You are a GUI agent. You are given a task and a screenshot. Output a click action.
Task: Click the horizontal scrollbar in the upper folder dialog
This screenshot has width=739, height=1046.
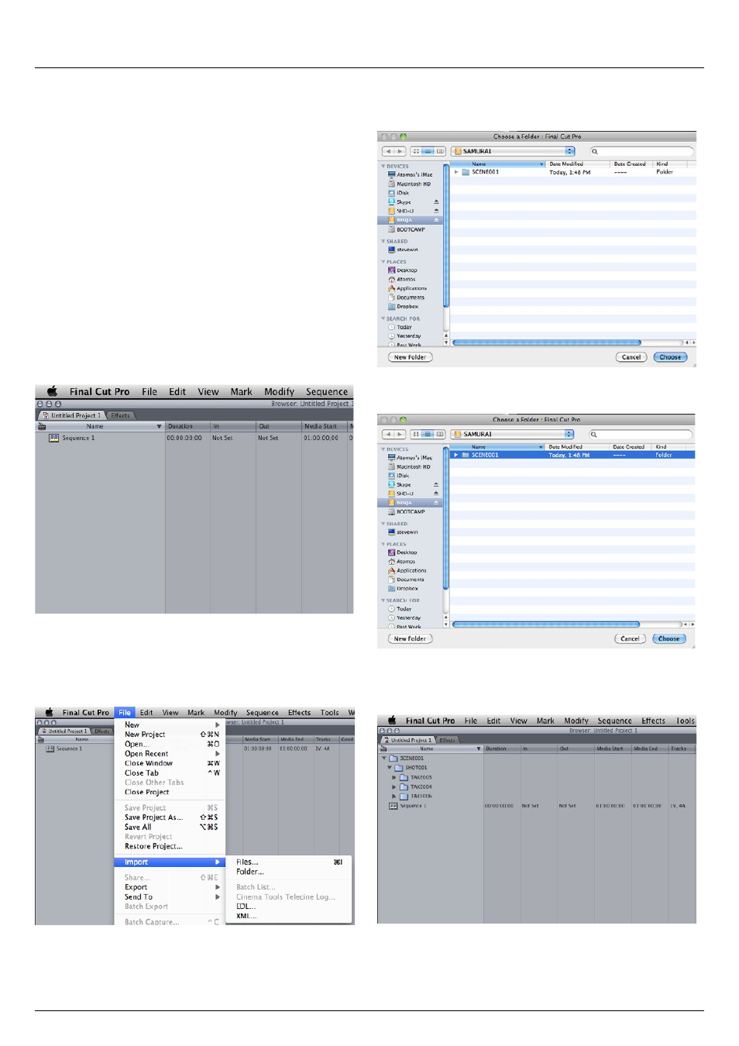point(547,342)
